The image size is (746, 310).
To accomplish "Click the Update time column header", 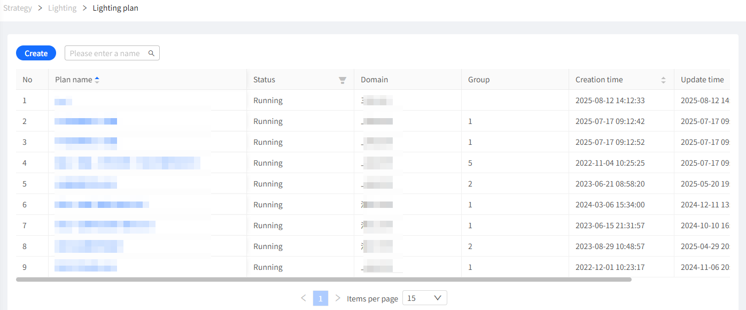I will coord(702,80).
